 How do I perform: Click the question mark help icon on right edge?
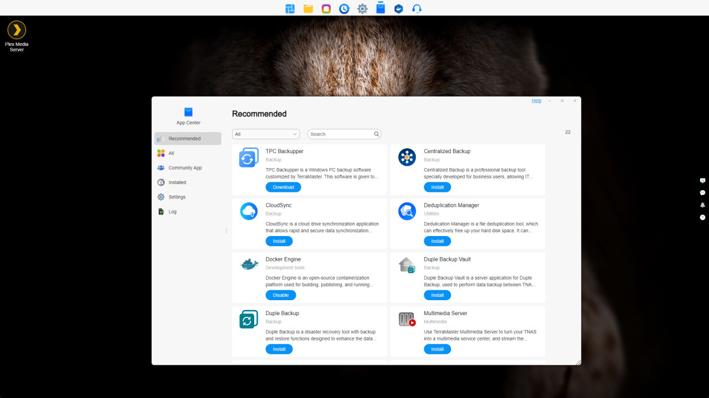[702, 217]
